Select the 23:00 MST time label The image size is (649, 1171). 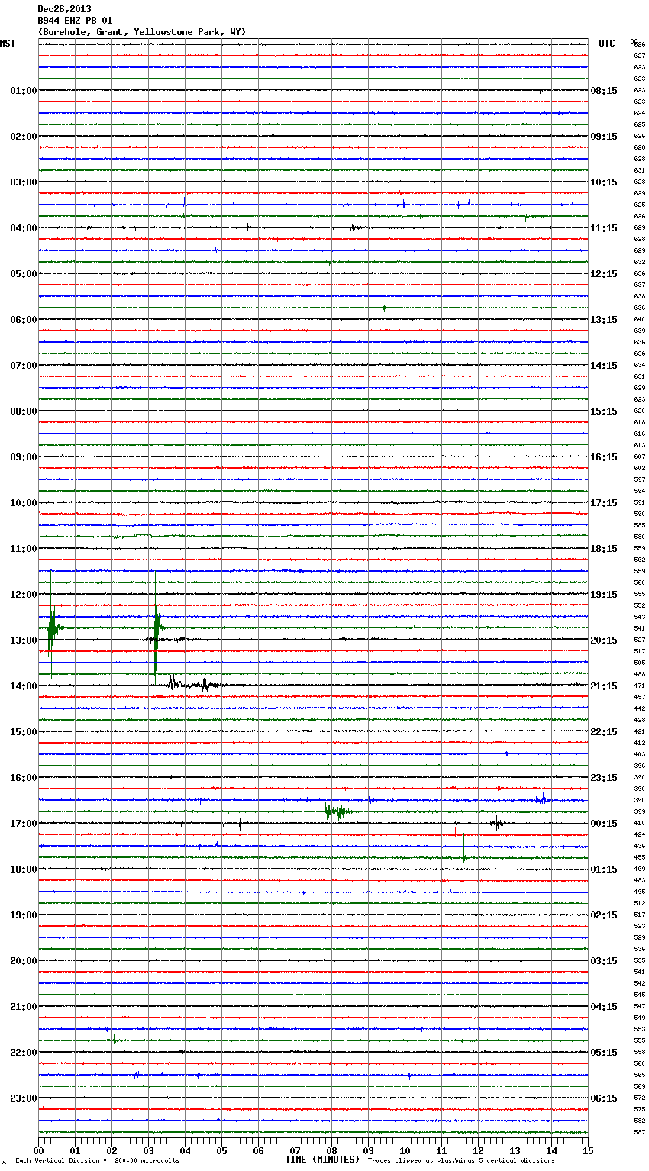tap(24, 1098)
